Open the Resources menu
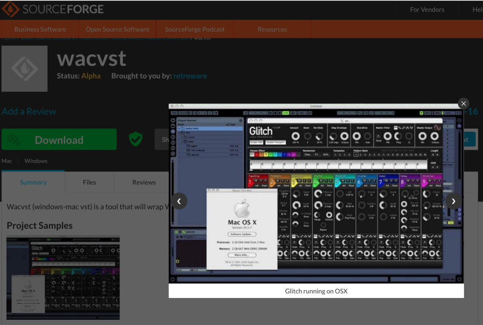 pos(272,29)
